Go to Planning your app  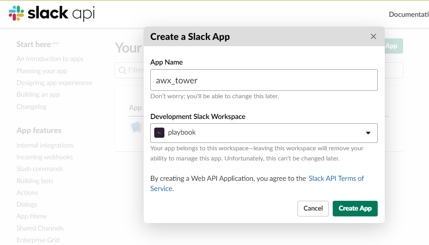pyautogui.click(x=41, y=71)
